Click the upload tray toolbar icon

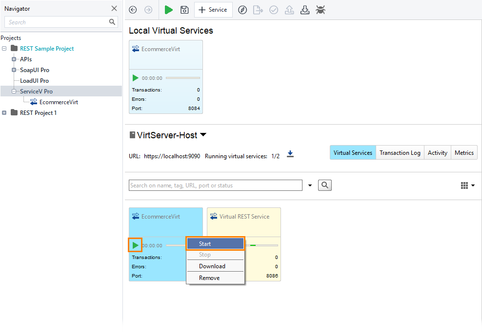pos(289,10)
